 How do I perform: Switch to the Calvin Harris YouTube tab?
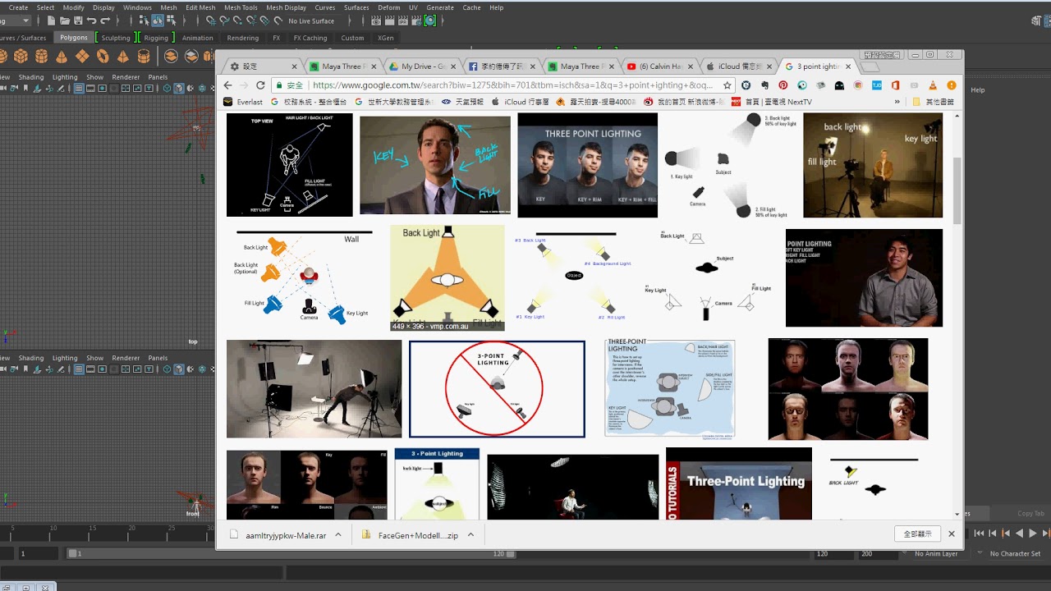pos(662,66)
